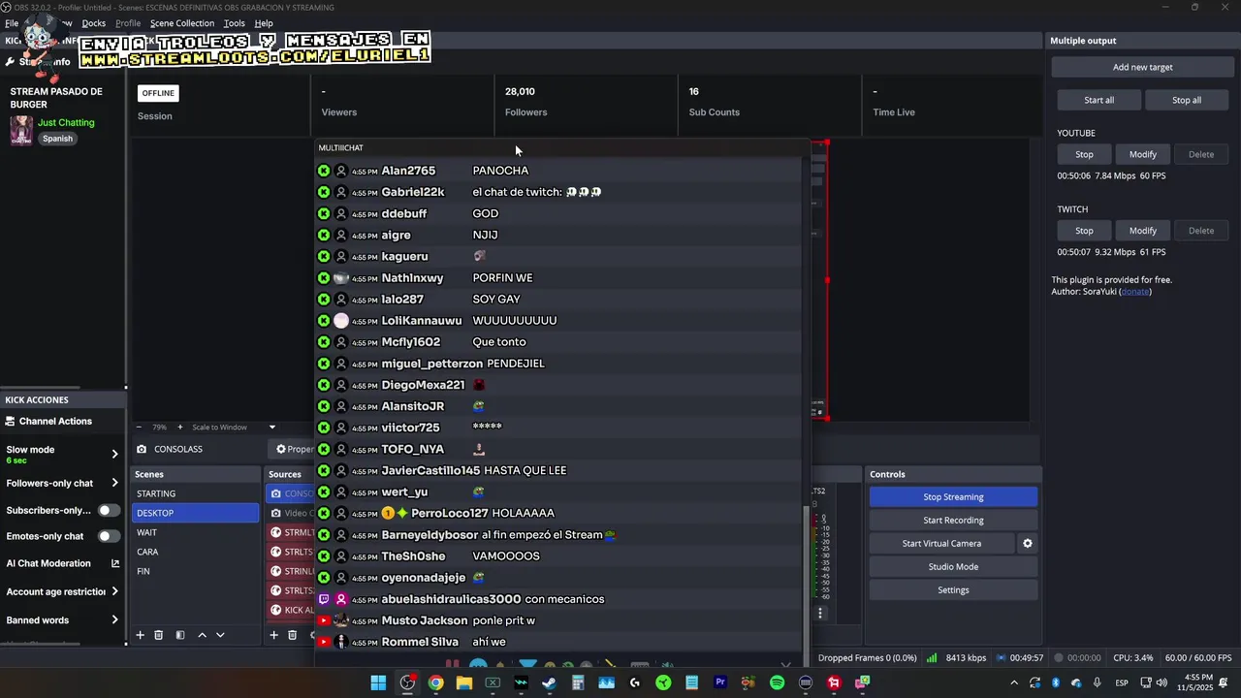Click Kick platform icon beside Alan2765
Image resolution: width=1241 pixels, height=698 pixels.
(x=324, y=171)
